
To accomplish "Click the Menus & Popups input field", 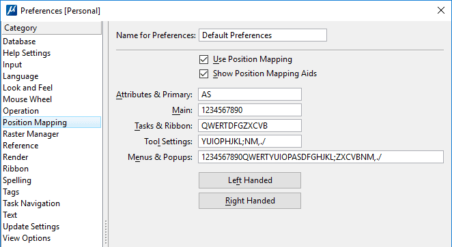I will point(320,157).
